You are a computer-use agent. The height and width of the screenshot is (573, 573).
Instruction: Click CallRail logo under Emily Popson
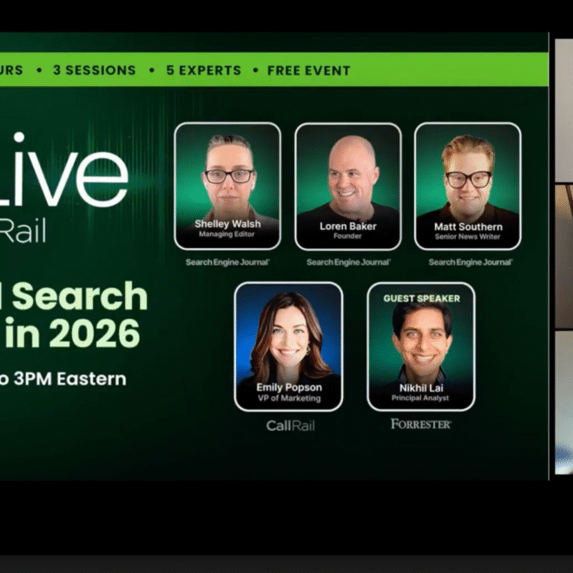(291, 425)
